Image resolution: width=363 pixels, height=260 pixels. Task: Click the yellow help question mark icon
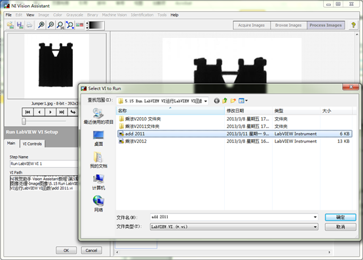click(x=353, y=25)
